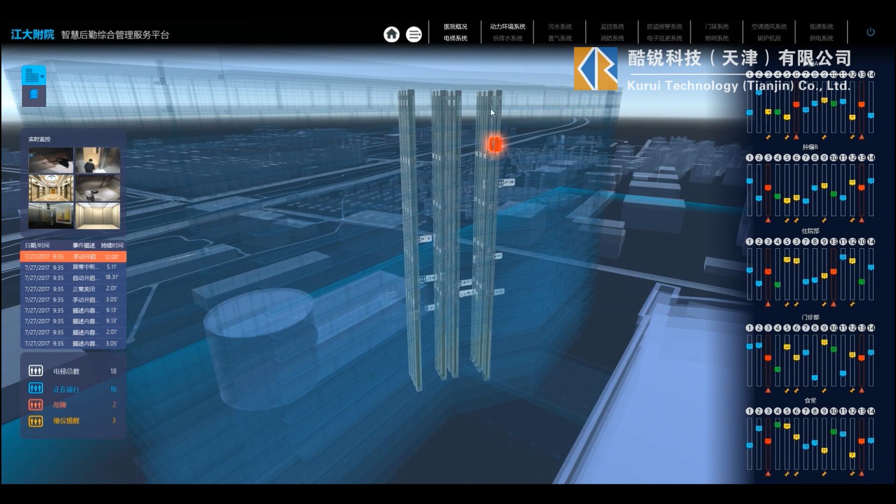Open the 监控系统 menu item
Viewport: 896px width, 504px height.
pos(612,27)
